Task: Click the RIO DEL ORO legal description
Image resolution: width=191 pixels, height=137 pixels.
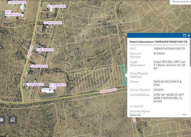Action: pyautogui.click(x=170, y=65)
